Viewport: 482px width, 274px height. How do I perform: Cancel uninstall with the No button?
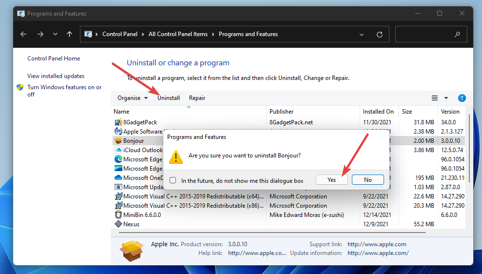[x=368, y=180]
